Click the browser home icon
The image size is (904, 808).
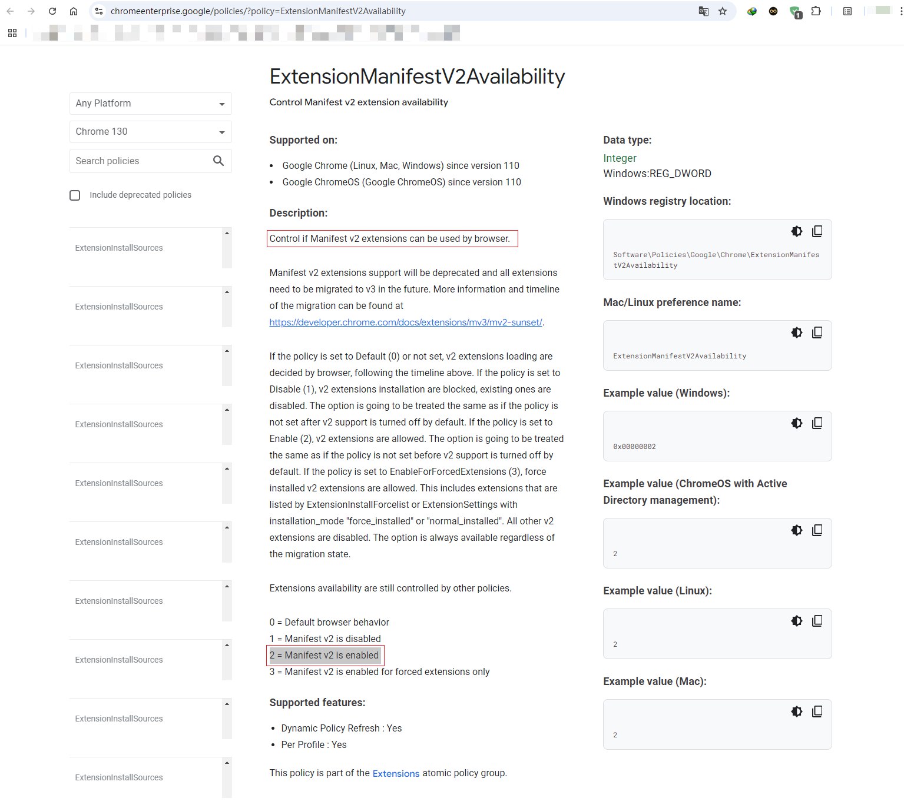74,11
